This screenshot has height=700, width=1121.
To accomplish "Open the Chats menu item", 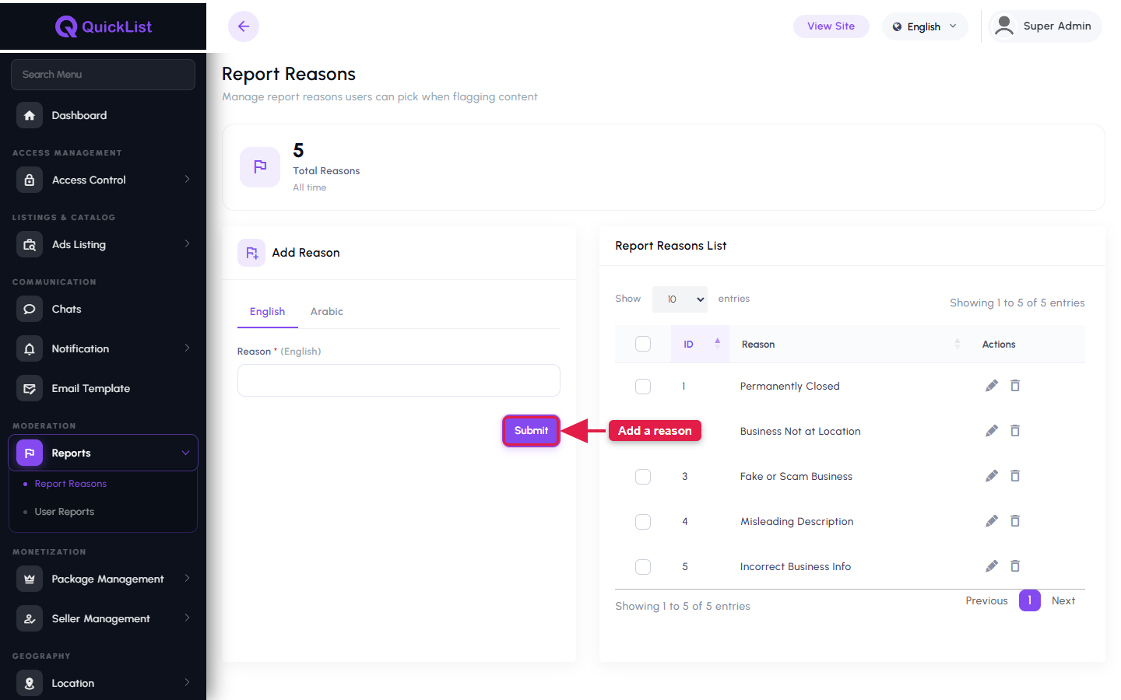I will coord(103,309).
